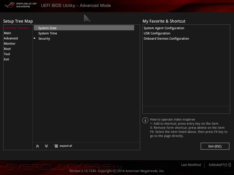Click the 'Remove form shortcut' instruction line

click(x=187, y=128)
